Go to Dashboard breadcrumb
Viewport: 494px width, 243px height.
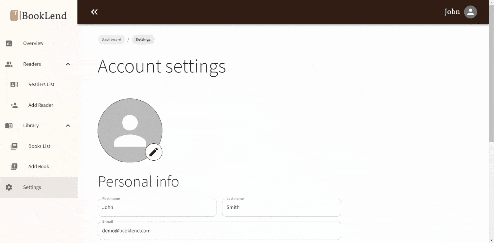[111, 40]
